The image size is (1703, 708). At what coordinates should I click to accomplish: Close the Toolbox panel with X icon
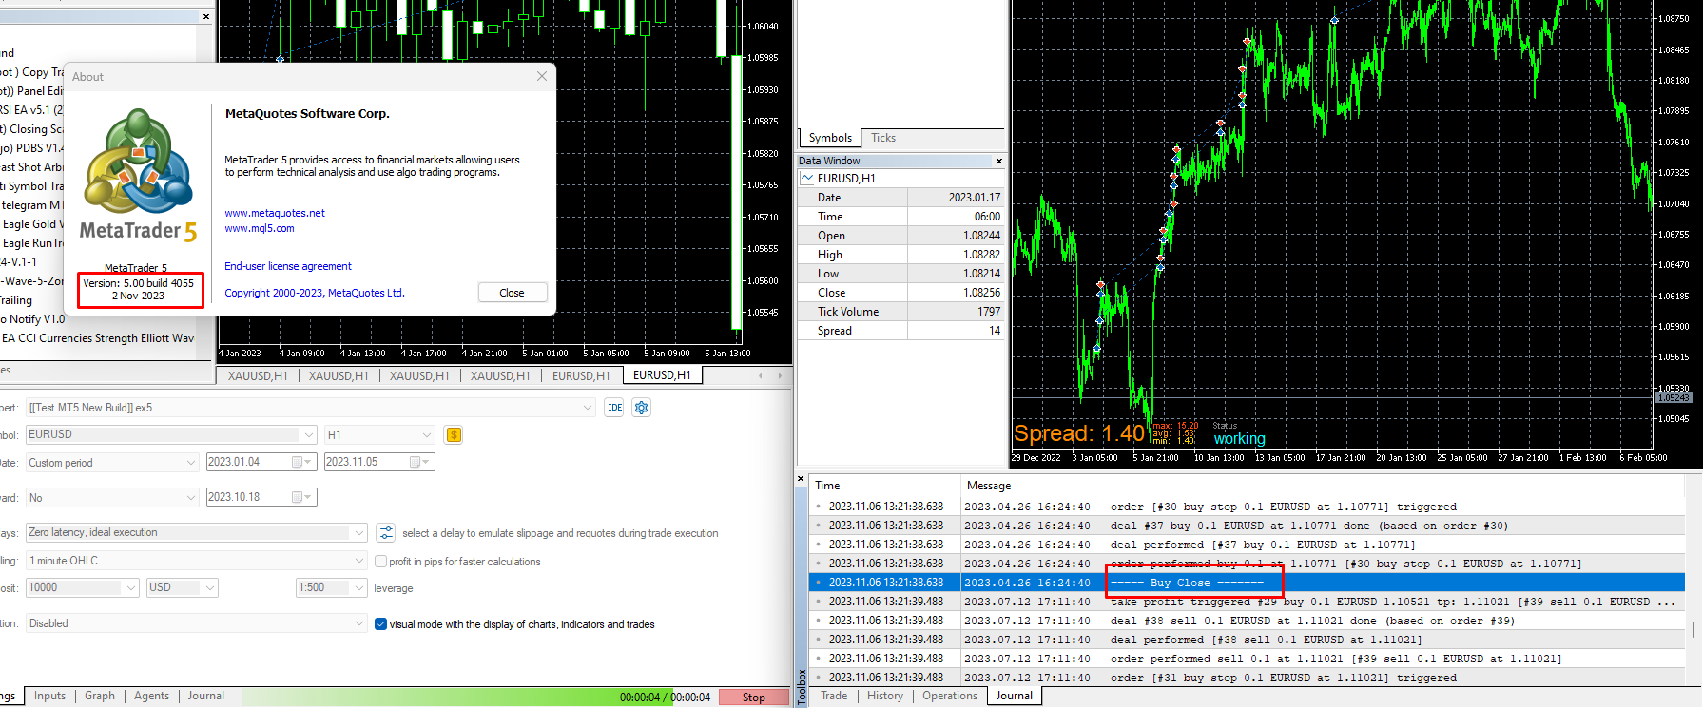[801, 478]
